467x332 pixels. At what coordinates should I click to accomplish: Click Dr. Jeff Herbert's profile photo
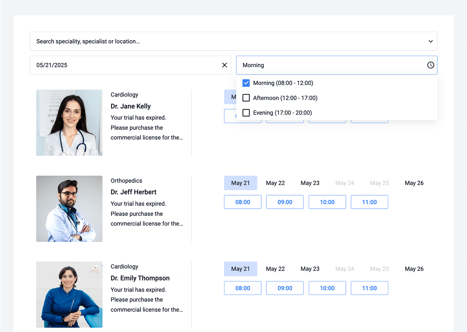tap(69, 209)
